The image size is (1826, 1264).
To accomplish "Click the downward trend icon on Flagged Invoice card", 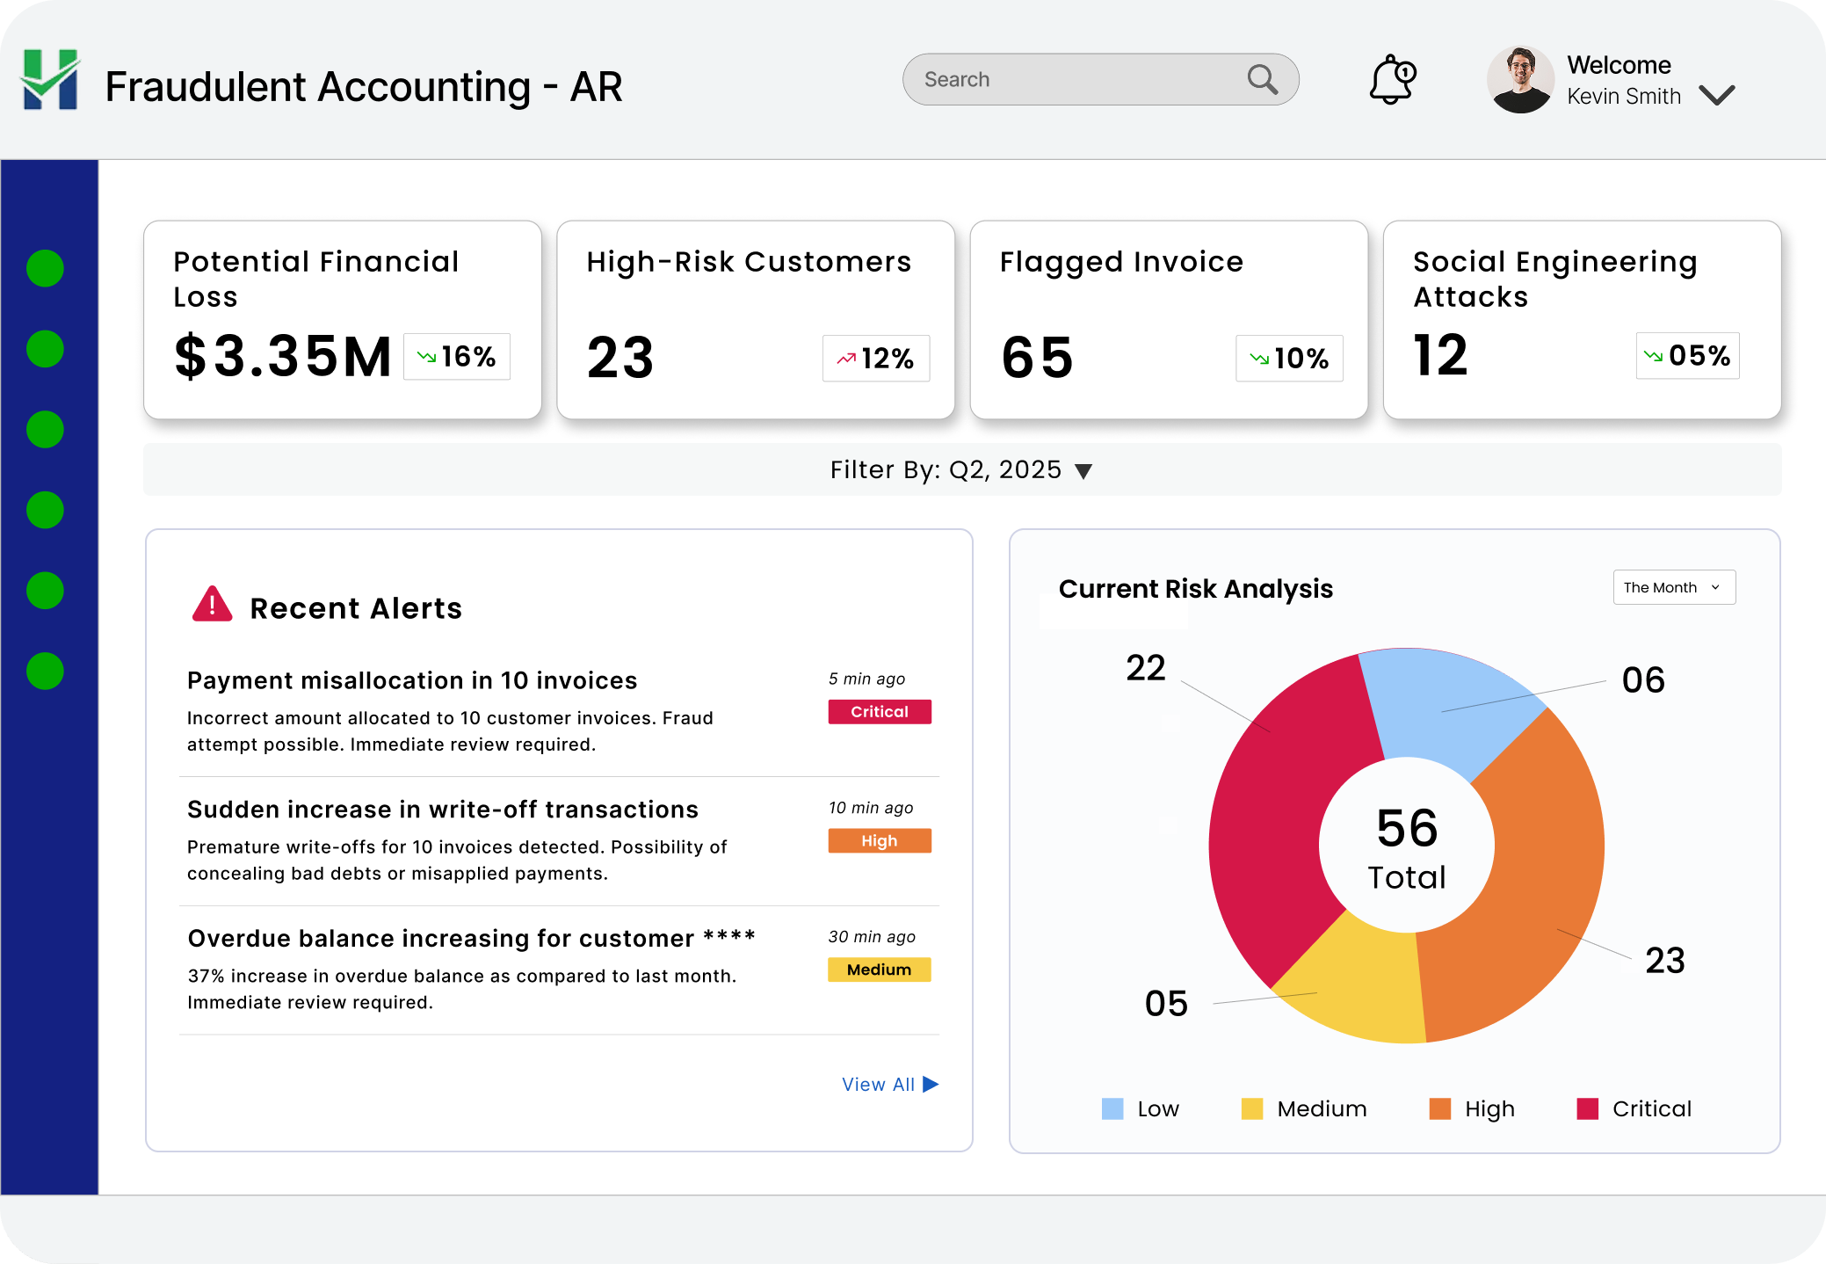I will click(1258, 359).
